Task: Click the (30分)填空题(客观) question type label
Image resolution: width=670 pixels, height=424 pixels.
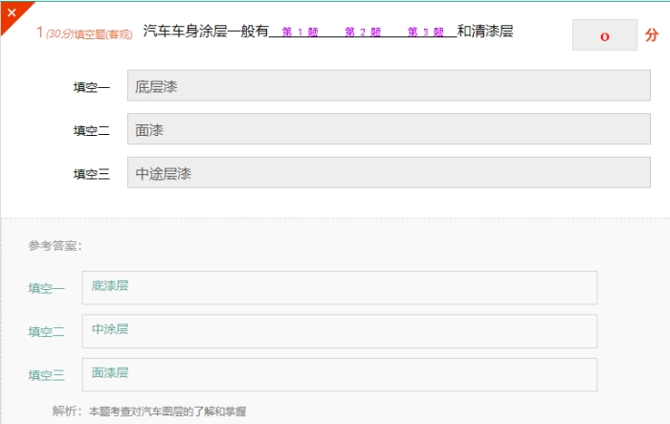Action: (x=91, y=33)
